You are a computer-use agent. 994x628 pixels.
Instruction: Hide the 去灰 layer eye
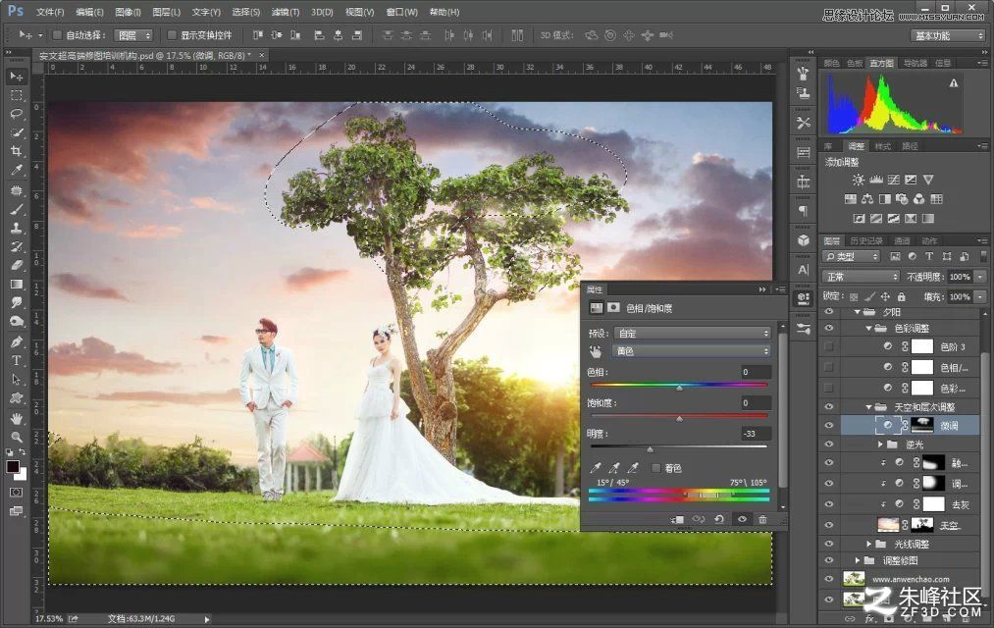pyautogui.click(x=828, y=504)
